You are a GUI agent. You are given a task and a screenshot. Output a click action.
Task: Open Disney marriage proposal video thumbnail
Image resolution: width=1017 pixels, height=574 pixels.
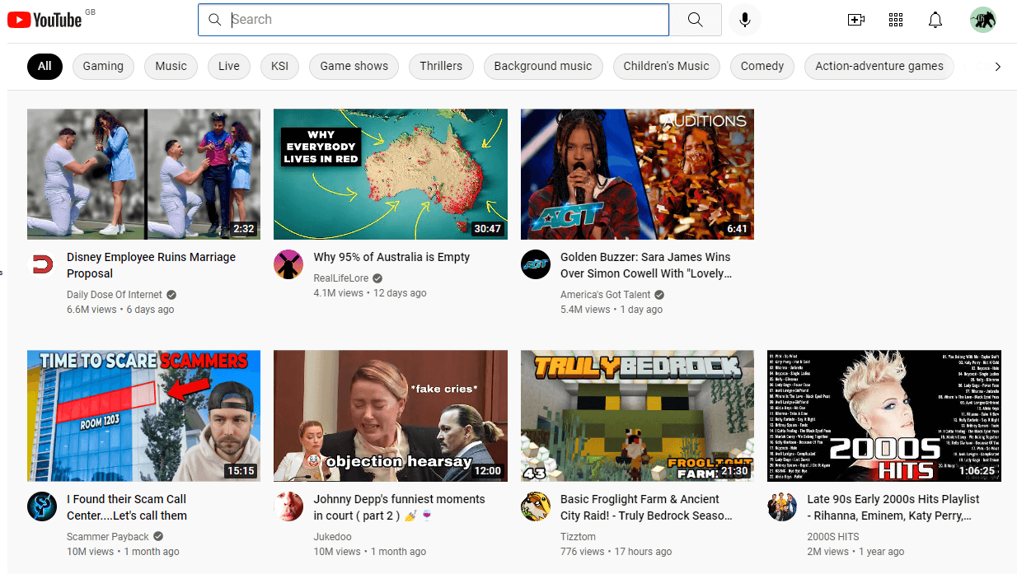coord(143,175)
